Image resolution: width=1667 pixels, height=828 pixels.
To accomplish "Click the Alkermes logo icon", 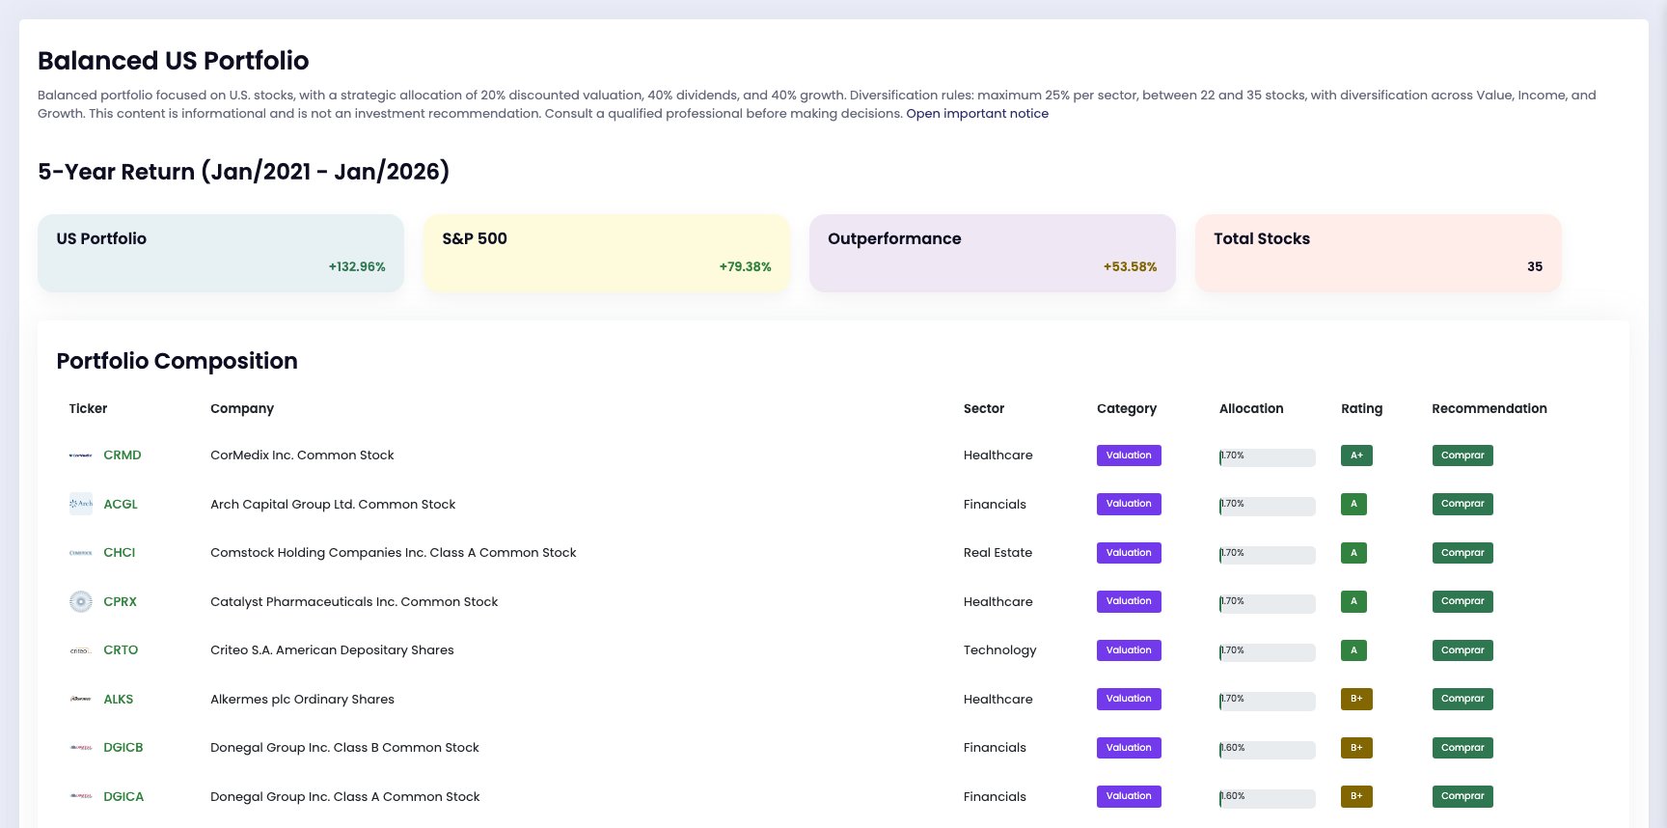I will click(x=81, y=699).
